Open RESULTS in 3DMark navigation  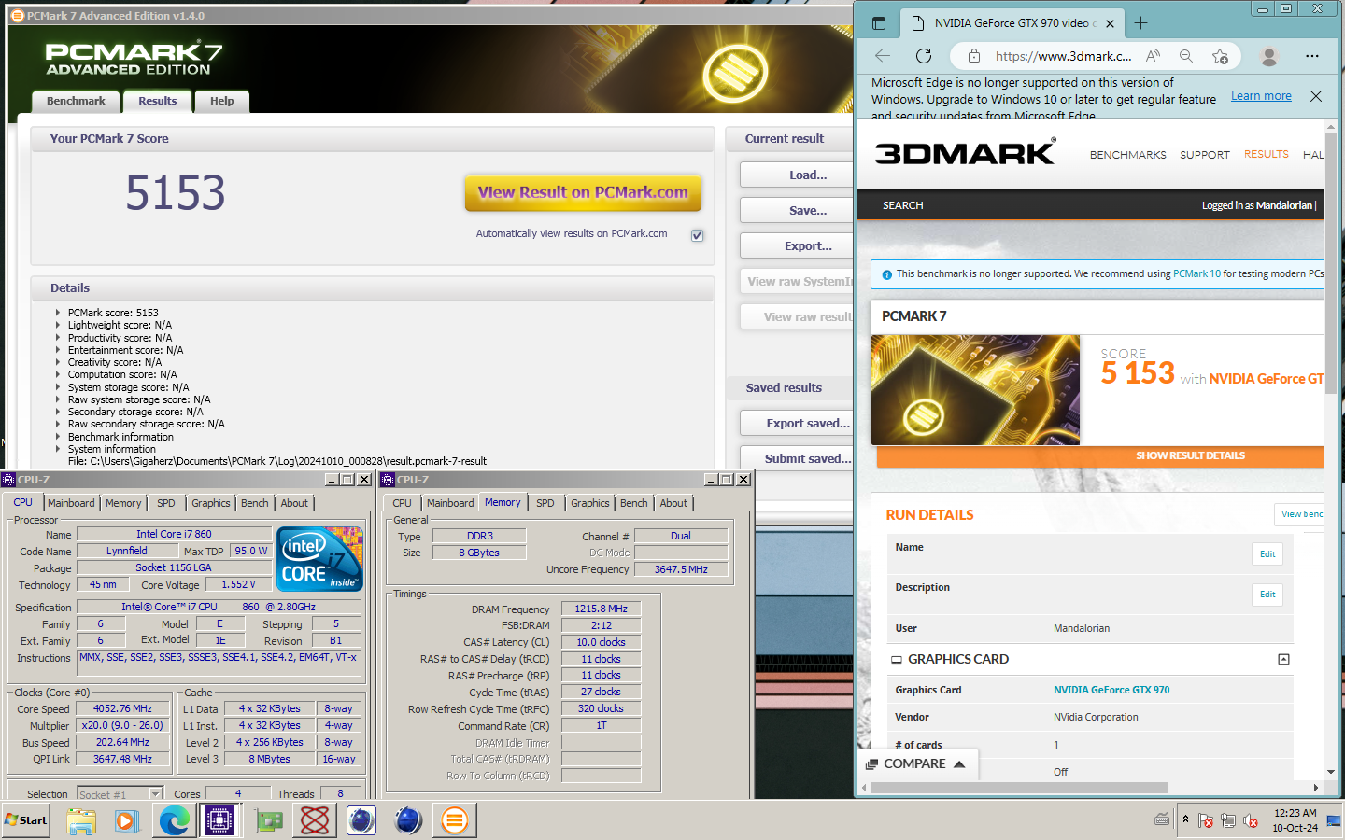[1266, 154]
